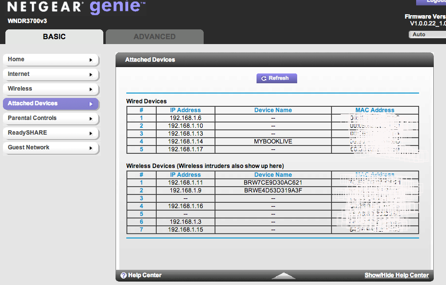Viewport: 446px width, 285px height.
Task: Switch to the BASIC tab
Action: point(54,37)
